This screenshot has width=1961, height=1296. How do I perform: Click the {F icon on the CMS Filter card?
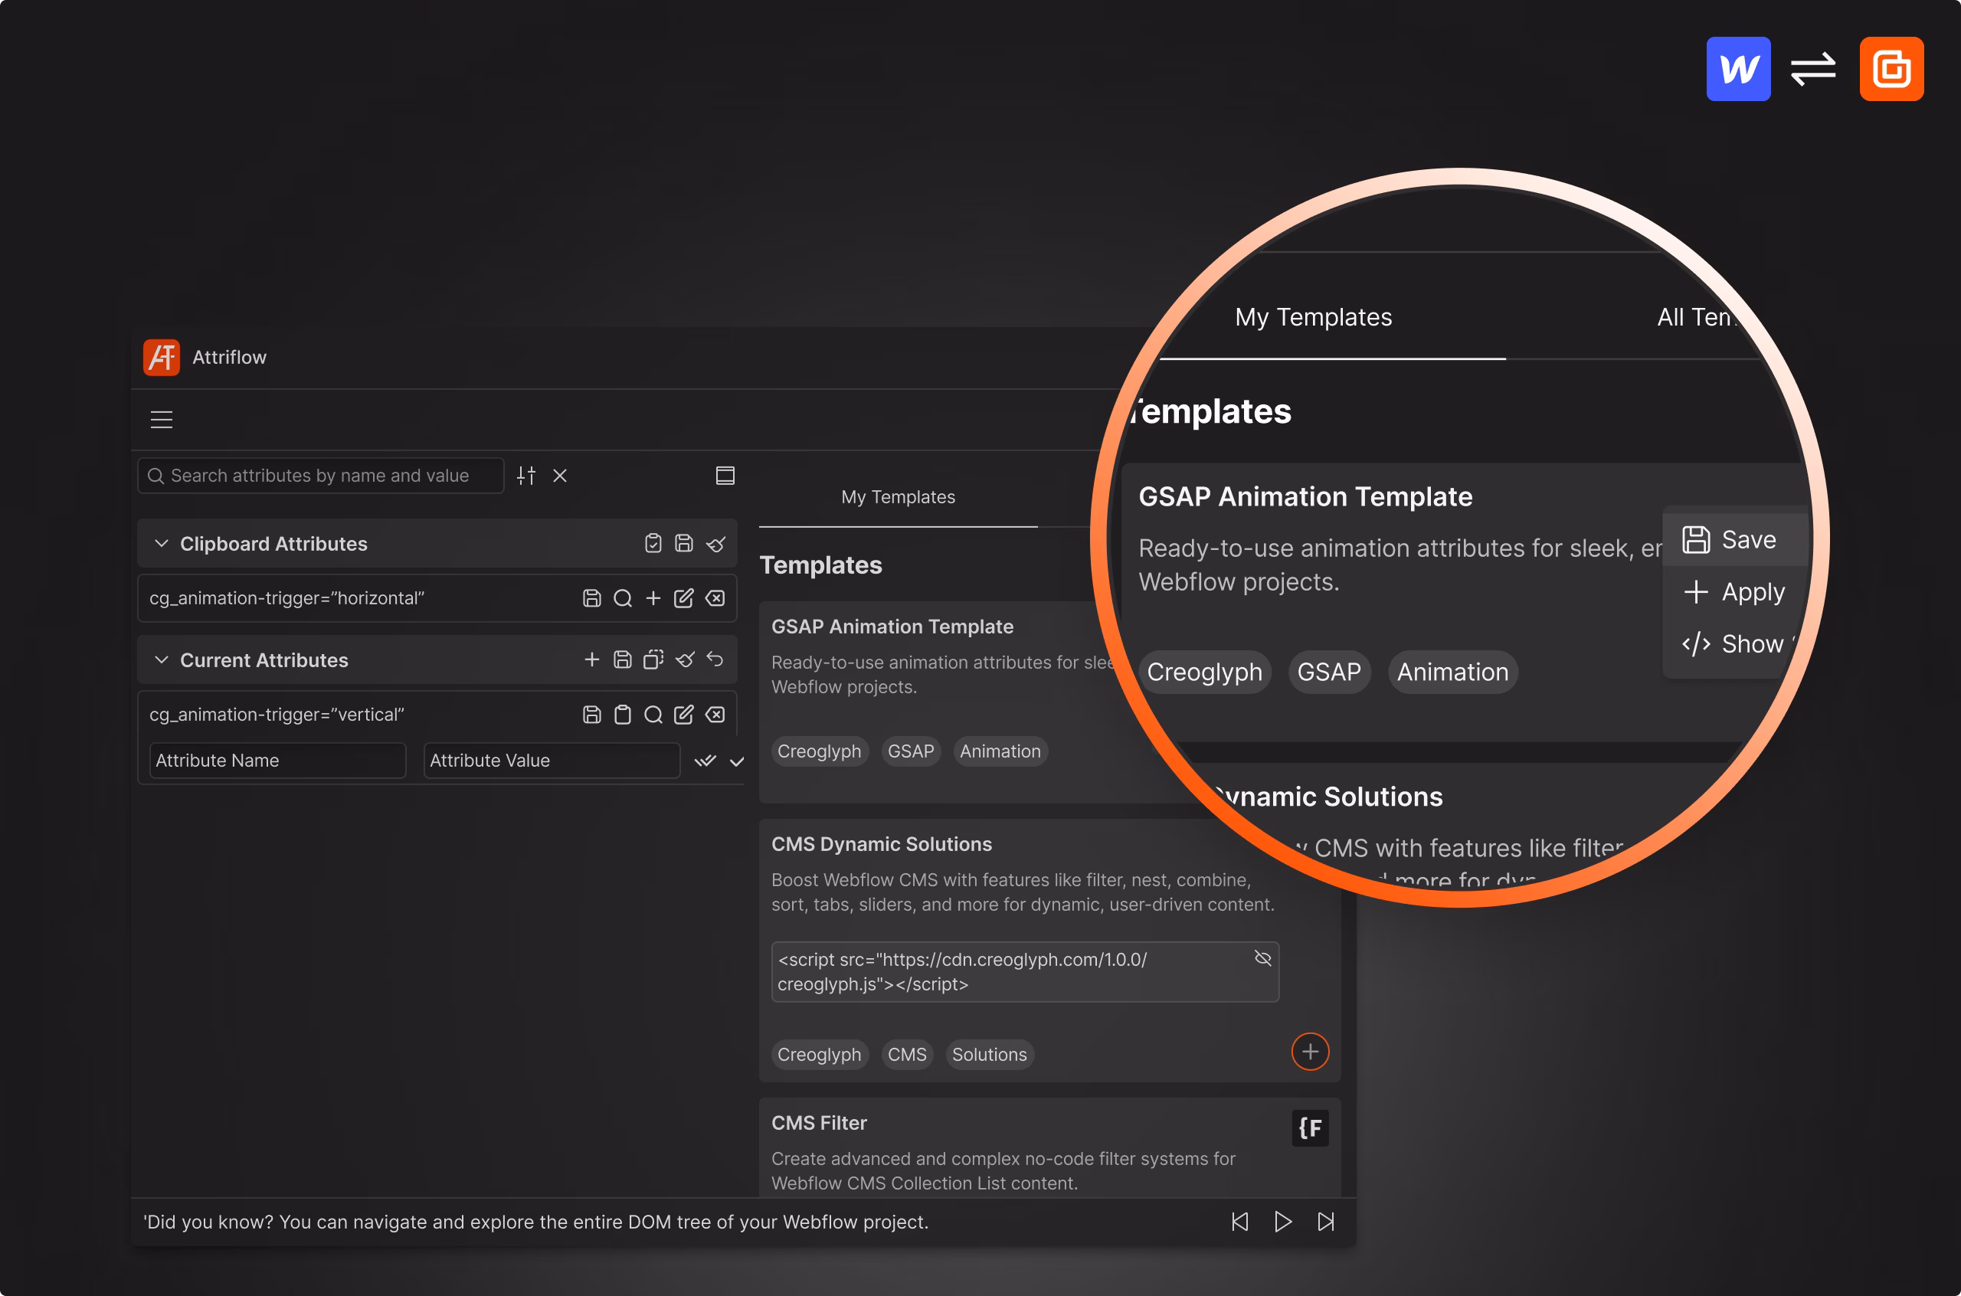[x=1310, y=1128]
